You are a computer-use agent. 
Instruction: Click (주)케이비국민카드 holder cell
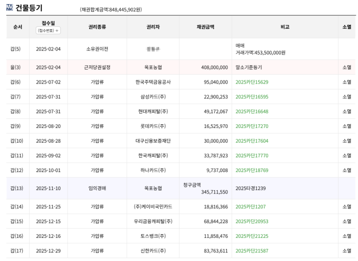[153, 207]
